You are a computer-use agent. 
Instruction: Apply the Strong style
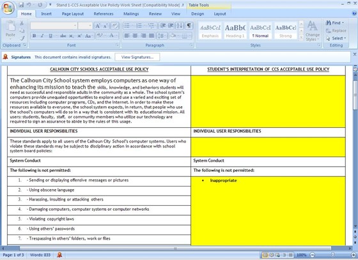pos(285,31)
